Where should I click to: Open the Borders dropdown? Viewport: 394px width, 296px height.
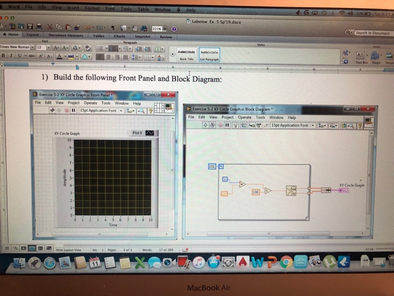[149, 58]
